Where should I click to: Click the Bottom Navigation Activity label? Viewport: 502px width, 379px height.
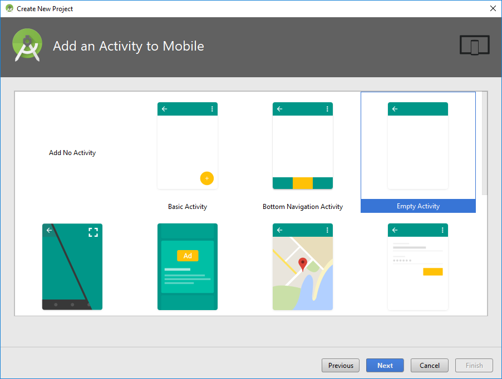click(x=303, y=207)
